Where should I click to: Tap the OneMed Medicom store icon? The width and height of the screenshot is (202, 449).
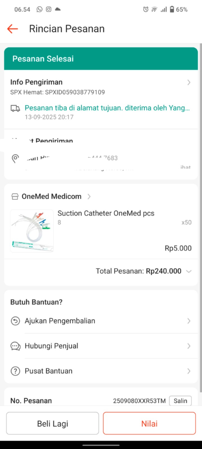15,197
